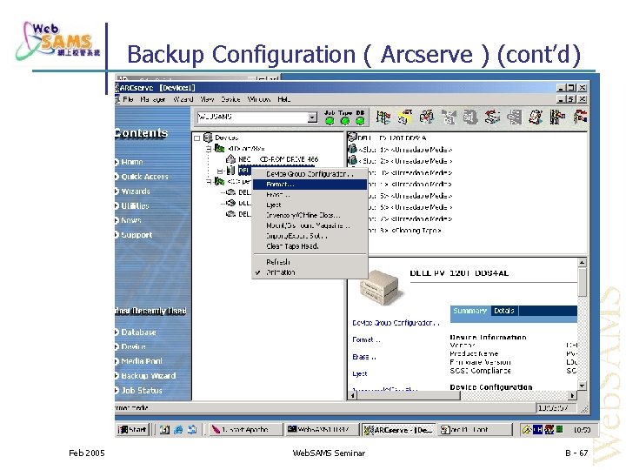626x470 pixels.
Task: Open the WEBSAMS server dropdown arrow
Action: (x=313, y=117)
